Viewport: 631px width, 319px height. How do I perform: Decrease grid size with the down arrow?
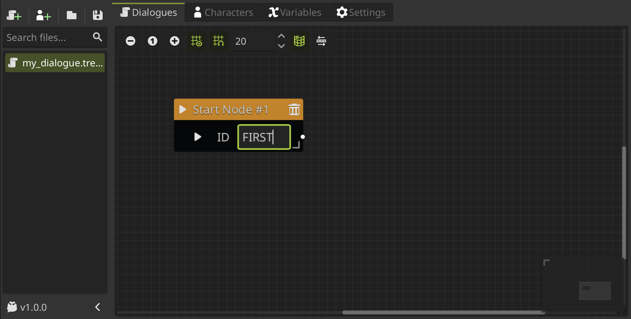[x=281, y=46]
